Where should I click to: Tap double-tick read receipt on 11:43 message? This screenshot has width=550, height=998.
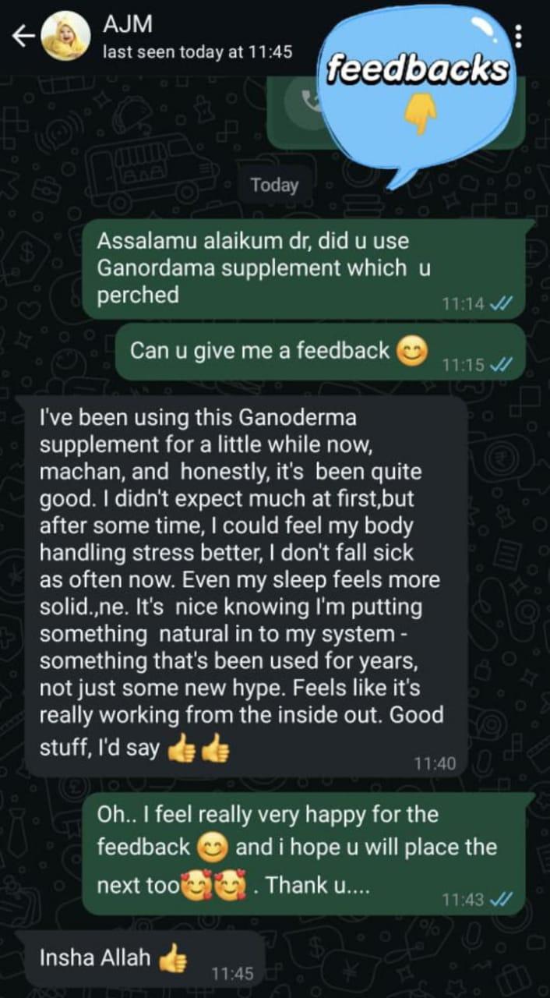[502, 901]
